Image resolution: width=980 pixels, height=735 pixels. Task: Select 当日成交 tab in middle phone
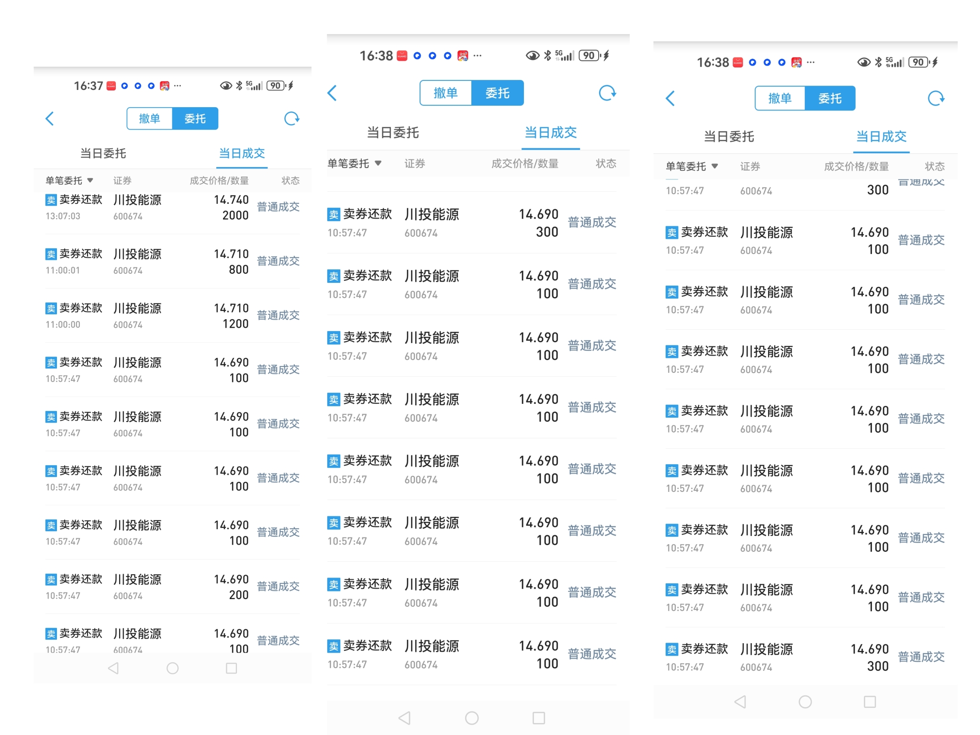[x=551, y=133]
